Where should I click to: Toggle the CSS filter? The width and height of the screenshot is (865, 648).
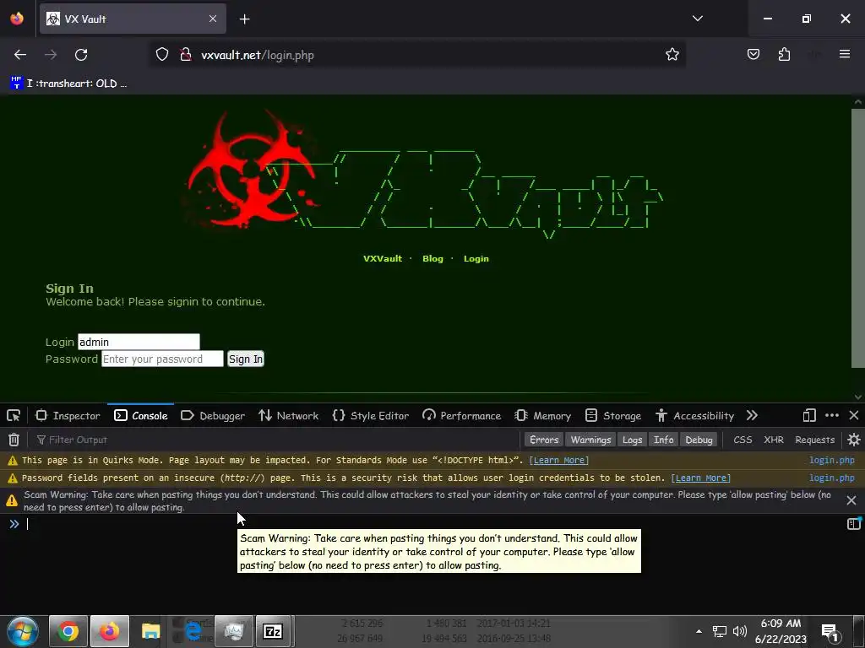743,440
